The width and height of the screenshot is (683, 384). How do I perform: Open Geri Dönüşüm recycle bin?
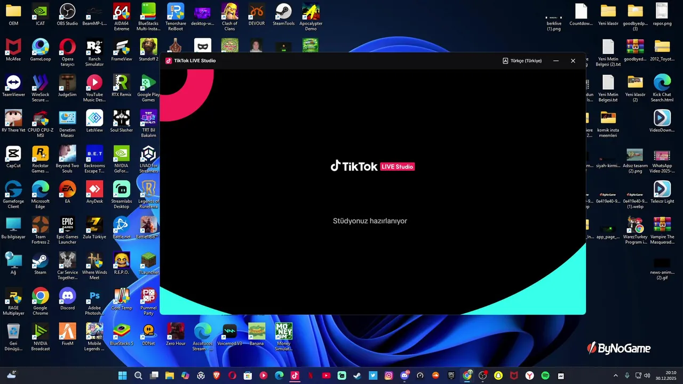13,338
